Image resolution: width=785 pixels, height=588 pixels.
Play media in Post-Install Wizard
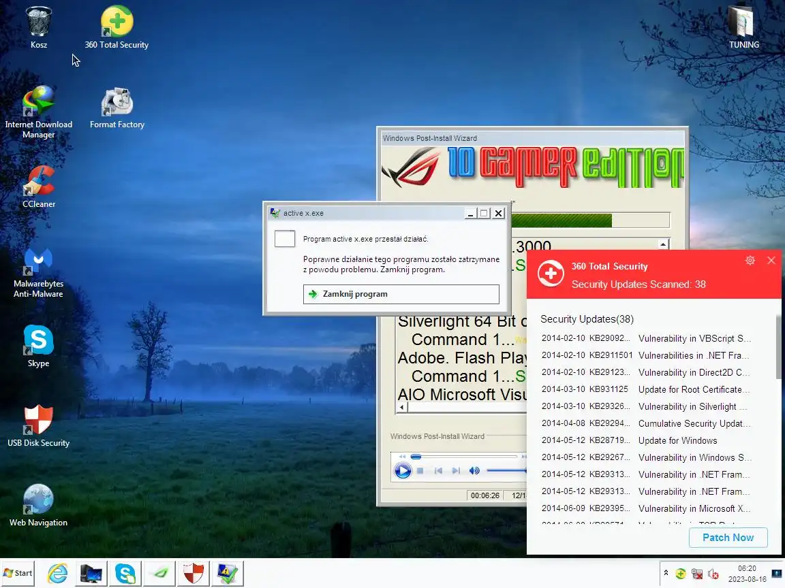[x=403, y=470]
